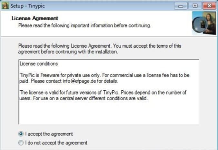Screen dimensions: 218x150
Task: Click the empty area inside license text box
Action: click(x=108, y=113)
